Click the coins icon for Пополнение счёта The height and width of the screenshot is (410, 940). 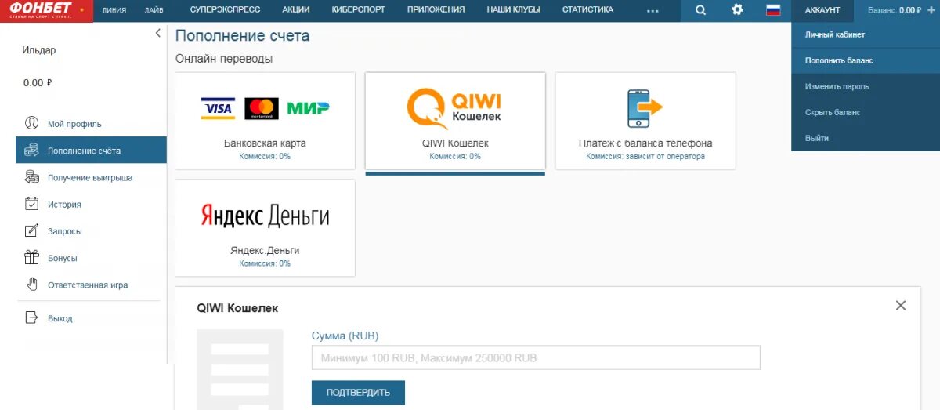(32, 150)
